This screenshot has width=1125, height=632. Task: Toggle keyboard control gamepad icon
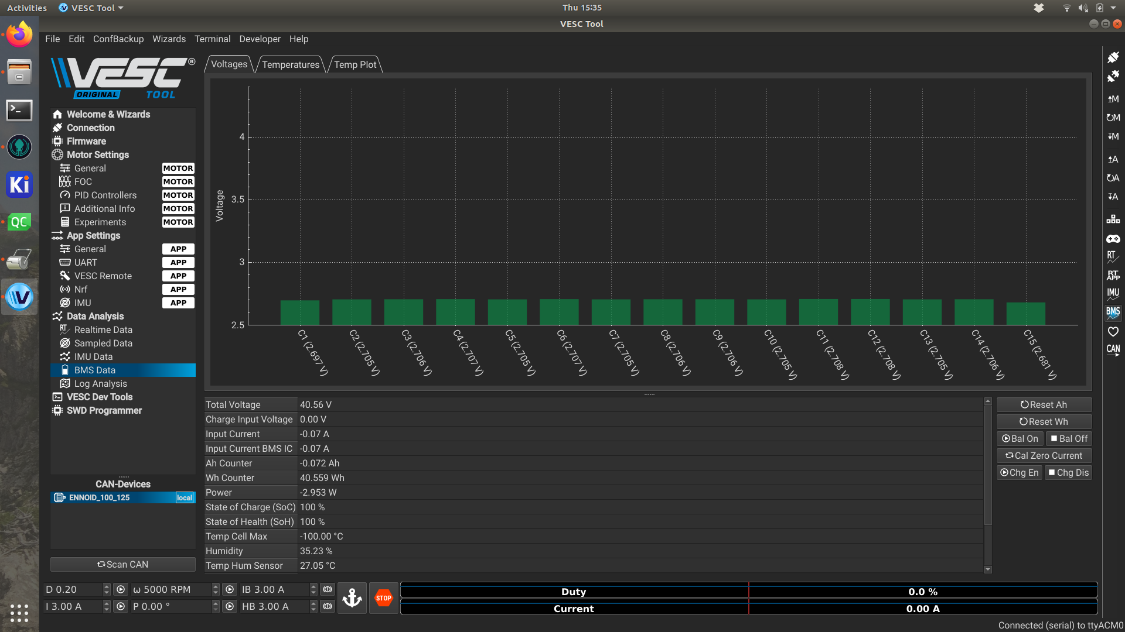click(x=1113, y=239)
